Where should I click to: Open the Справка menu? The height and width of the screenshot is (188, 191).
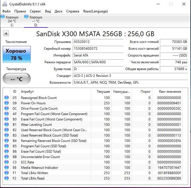pyautogui.click(x=73, y=11)
